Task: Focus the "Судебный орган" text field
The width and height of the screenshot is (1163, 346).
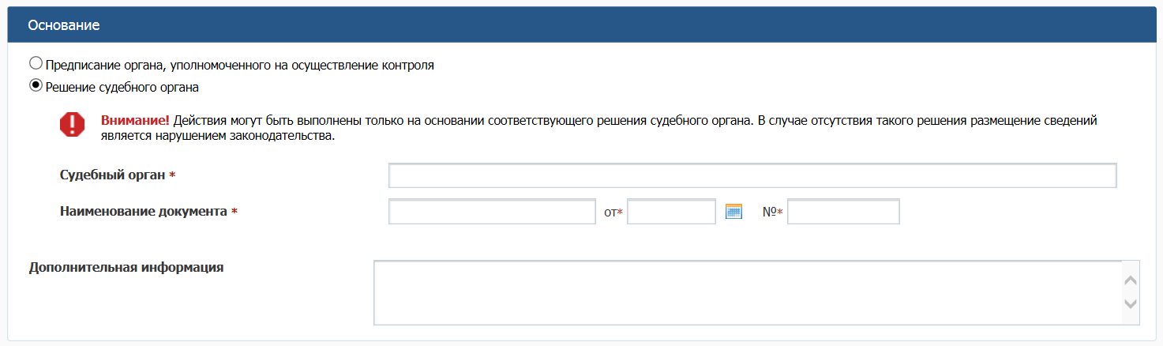Action: click(752, 175)
